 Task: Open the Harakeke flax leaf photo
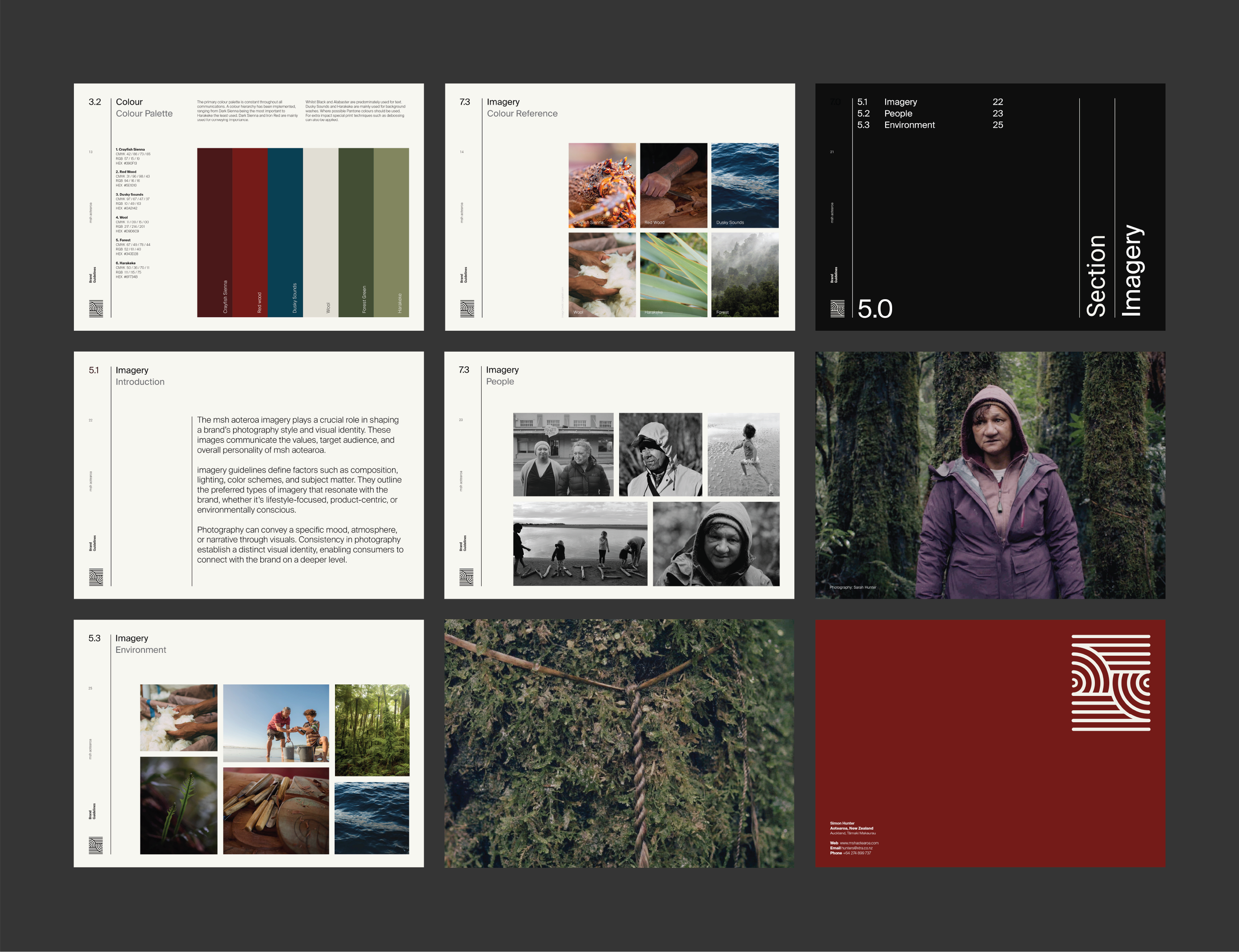[x=673, y=275]
